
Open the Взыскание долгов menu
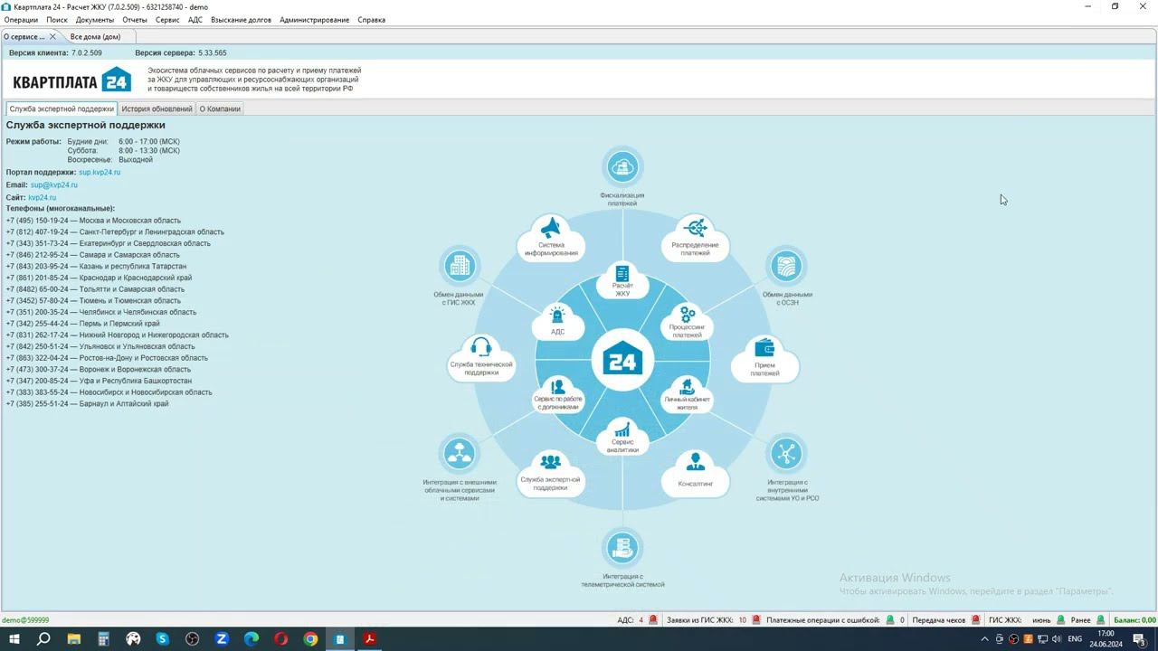[241, 20]
